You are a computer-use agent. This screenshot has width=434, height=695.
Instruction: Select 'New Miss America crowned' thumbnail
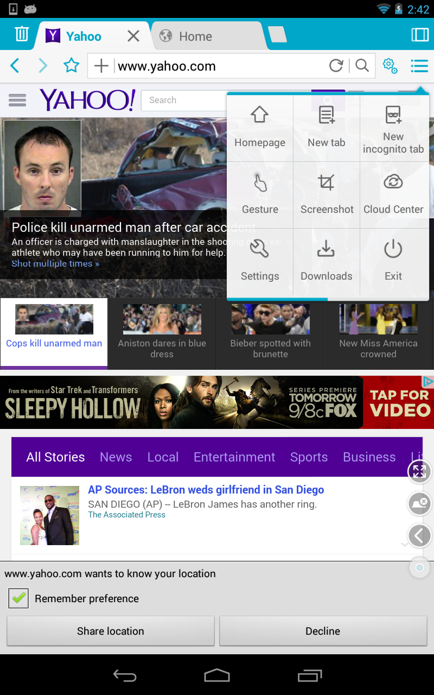[x=379, y=333]
